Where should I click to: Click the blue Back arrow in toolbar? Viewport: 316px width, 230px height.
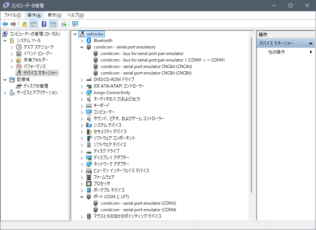click(5, 24)
